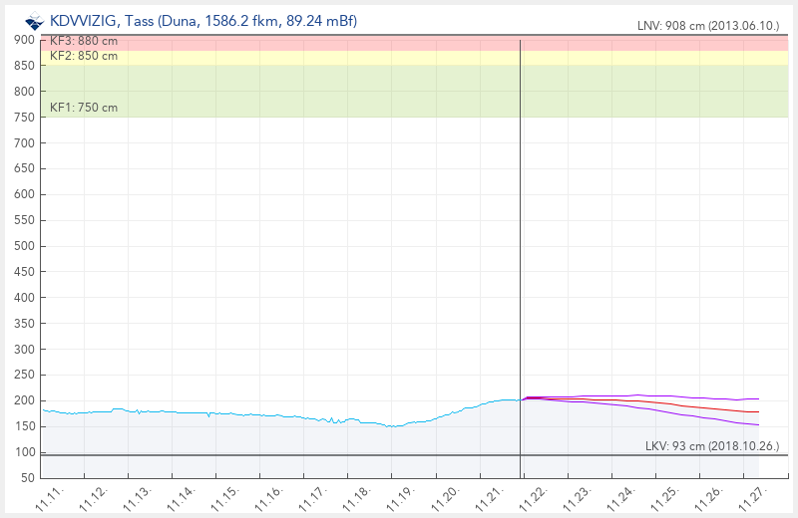Viewport: 798px width, 518px height.
Task: Click the LKV: 93 cm record label
Action: (711, 444)
